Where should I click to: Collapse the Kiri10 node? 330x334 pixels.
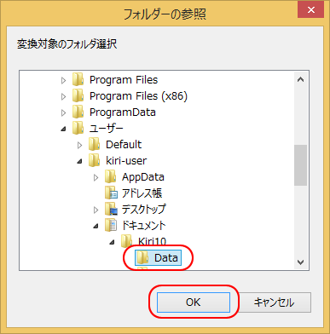(113, 243)
